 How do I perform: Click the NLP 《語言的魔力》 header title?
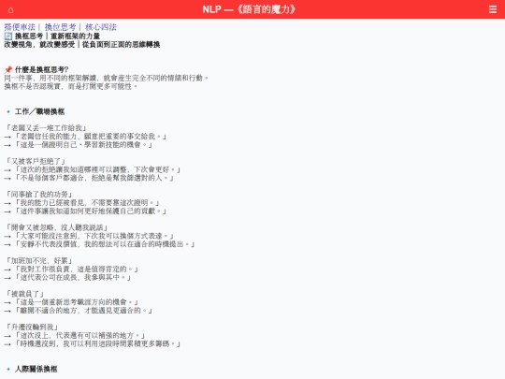pos(249,9)
